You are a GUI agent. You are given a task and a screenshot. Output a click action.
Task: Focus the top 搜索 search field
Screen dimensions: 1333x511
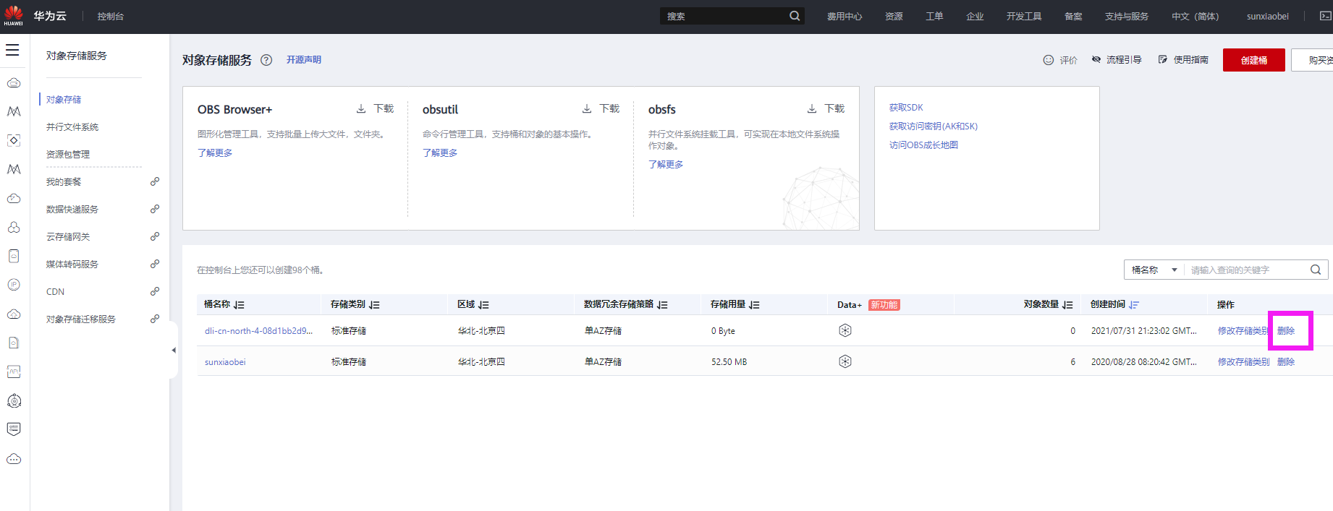tap(724, 16)
